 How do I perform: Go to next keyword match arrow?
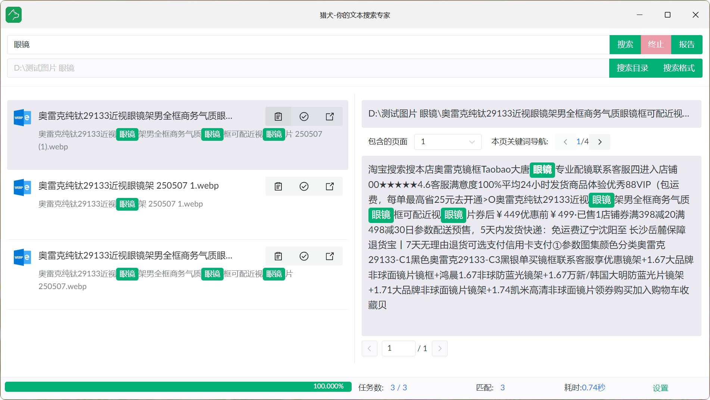click(600, 142)
